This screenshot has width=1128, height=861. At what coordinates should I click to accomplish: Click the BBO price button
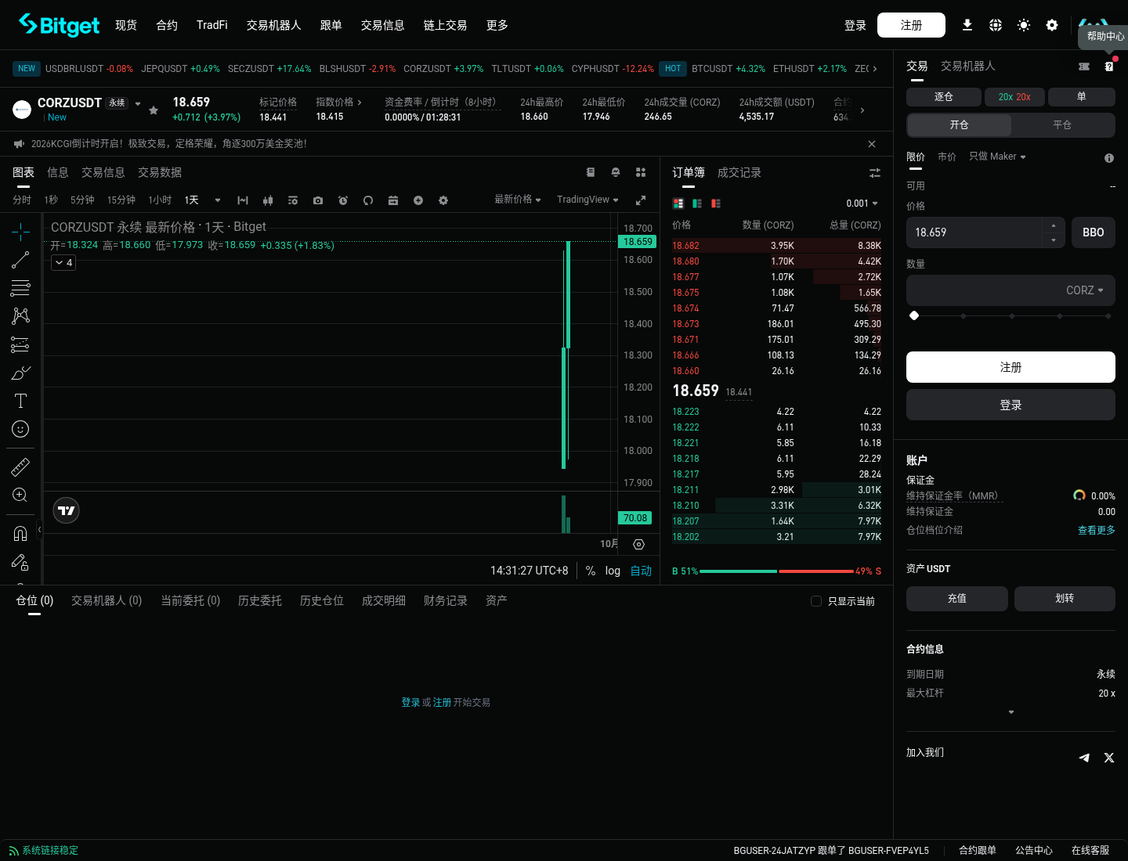pyautogui.click(x=1094, y=232)
